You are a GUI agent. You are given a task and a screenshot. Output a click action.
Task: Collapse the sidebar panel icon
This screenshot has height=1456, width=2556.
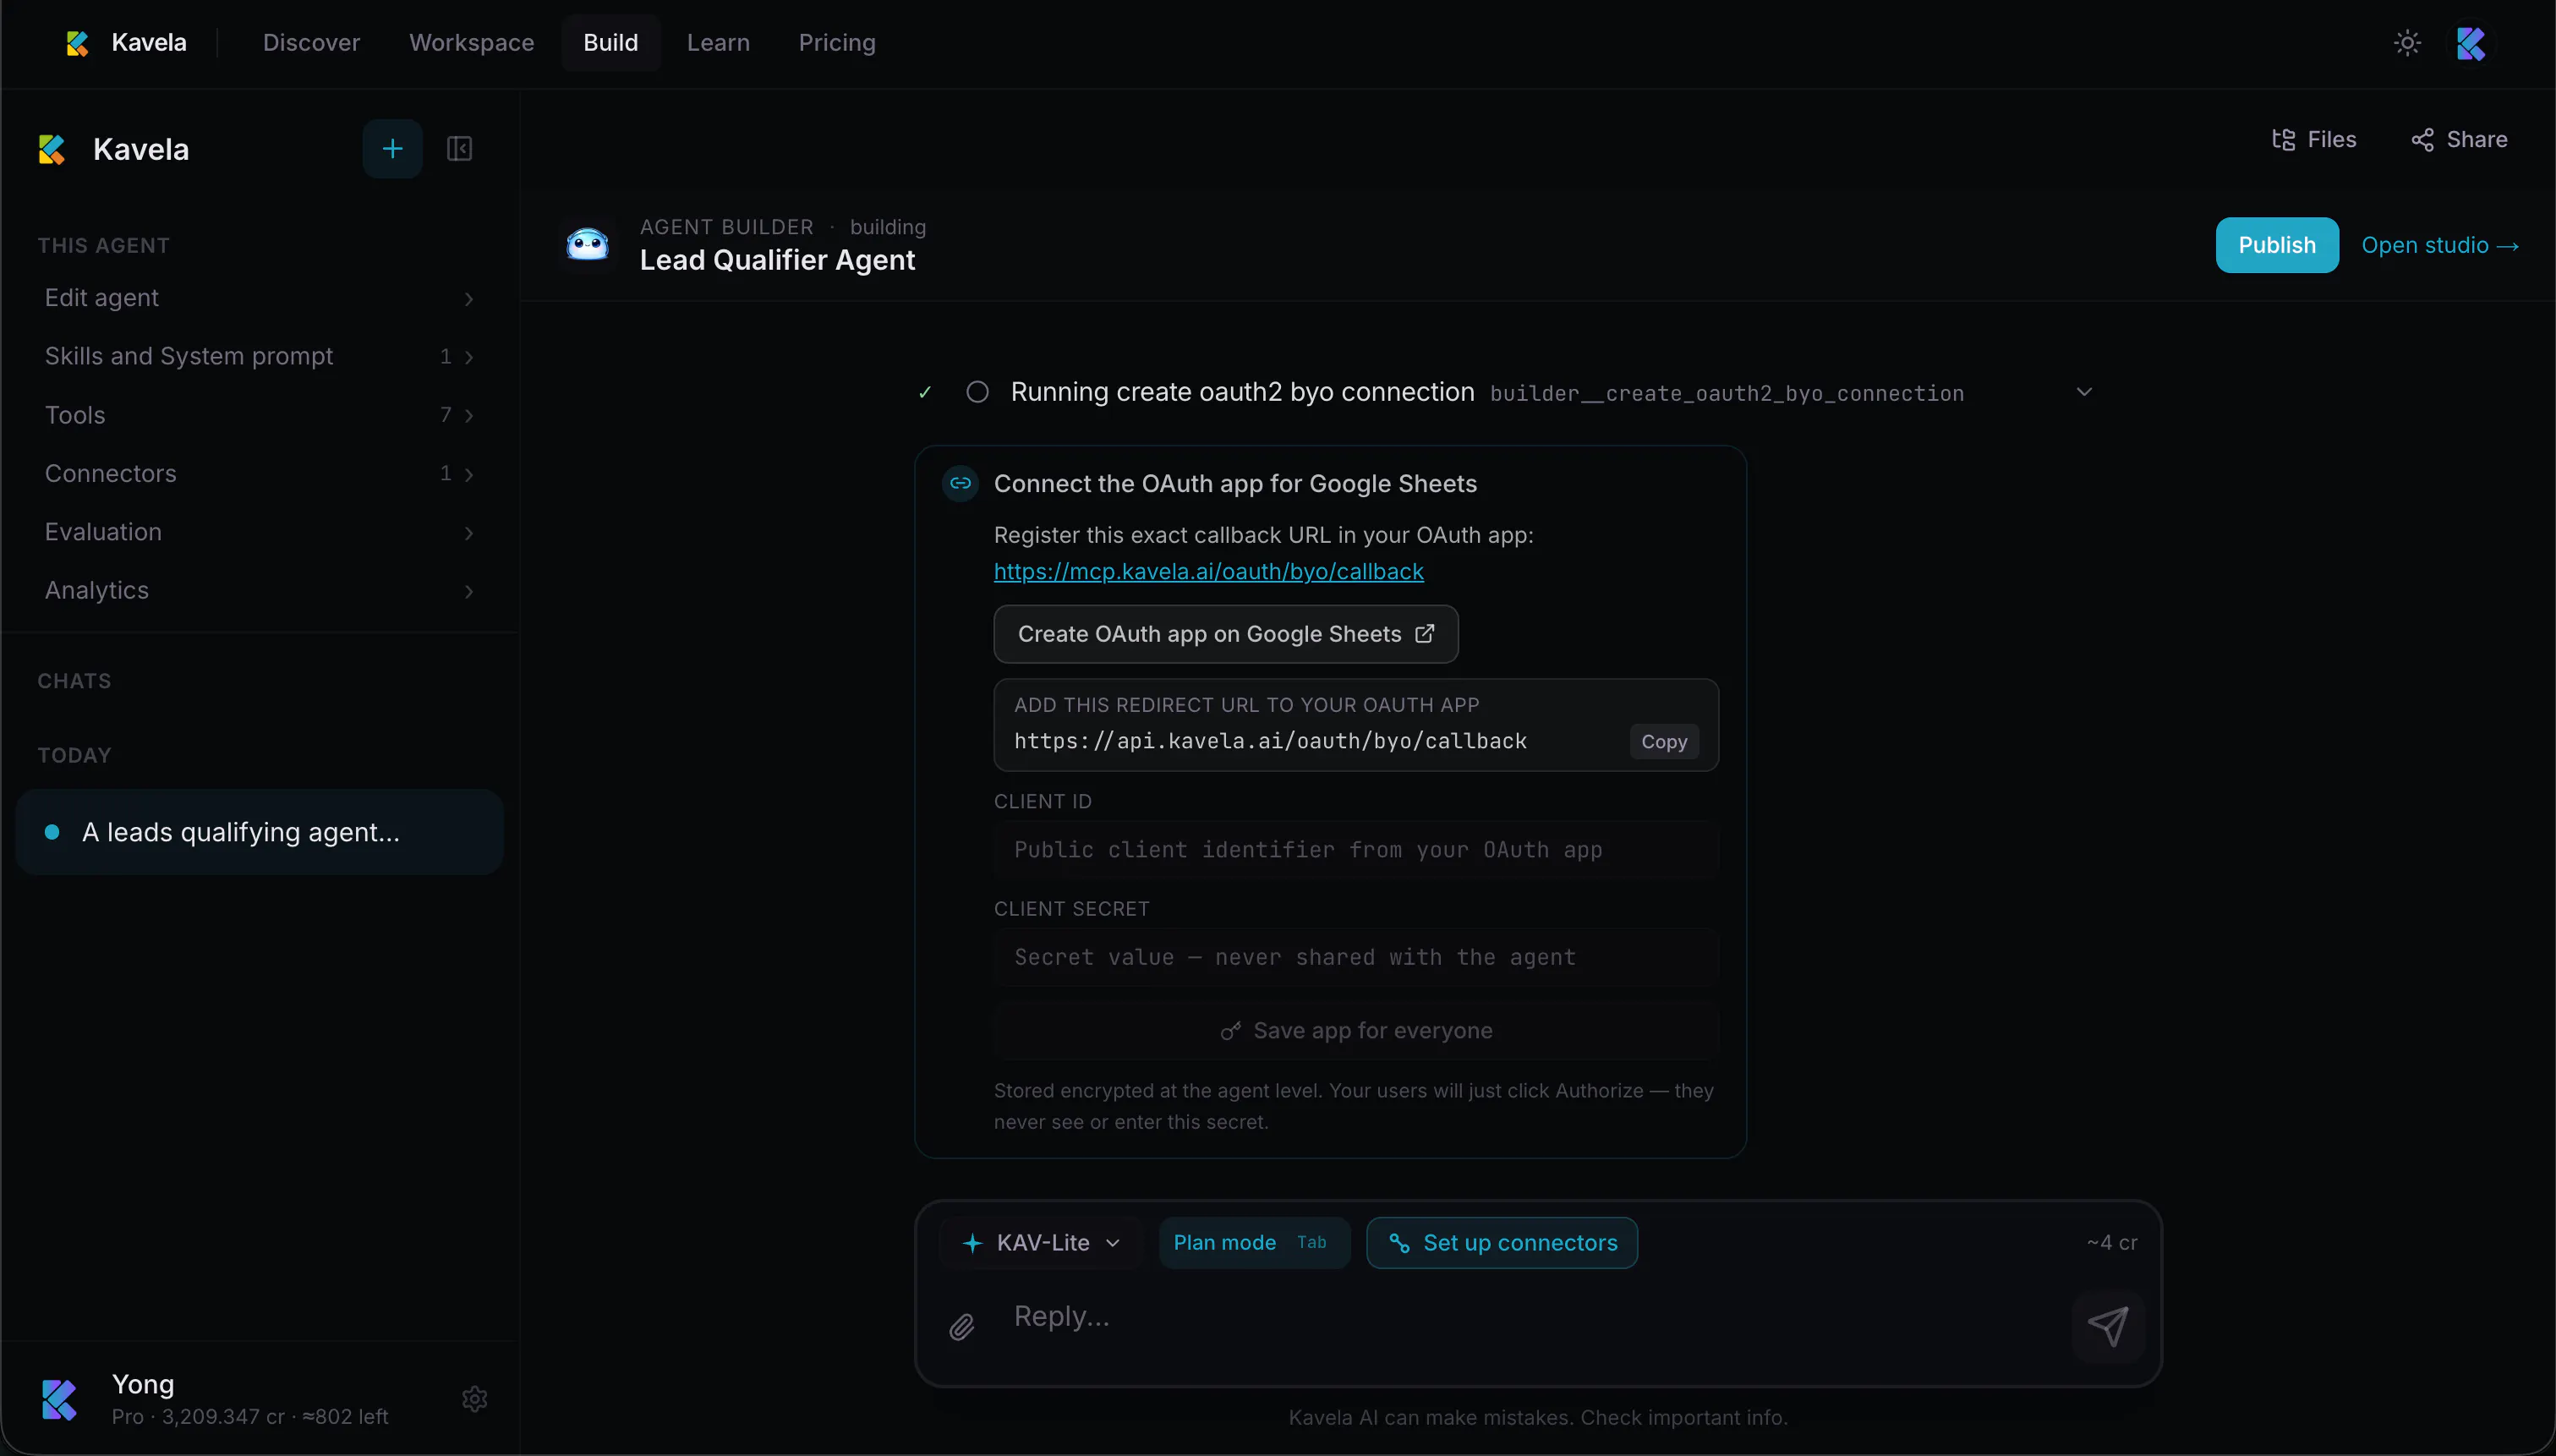[459, 149]
